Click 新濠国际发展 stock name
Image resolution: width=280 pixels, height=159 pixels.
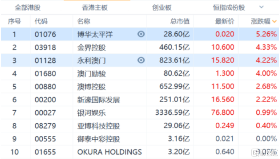[x=98, y=100]
